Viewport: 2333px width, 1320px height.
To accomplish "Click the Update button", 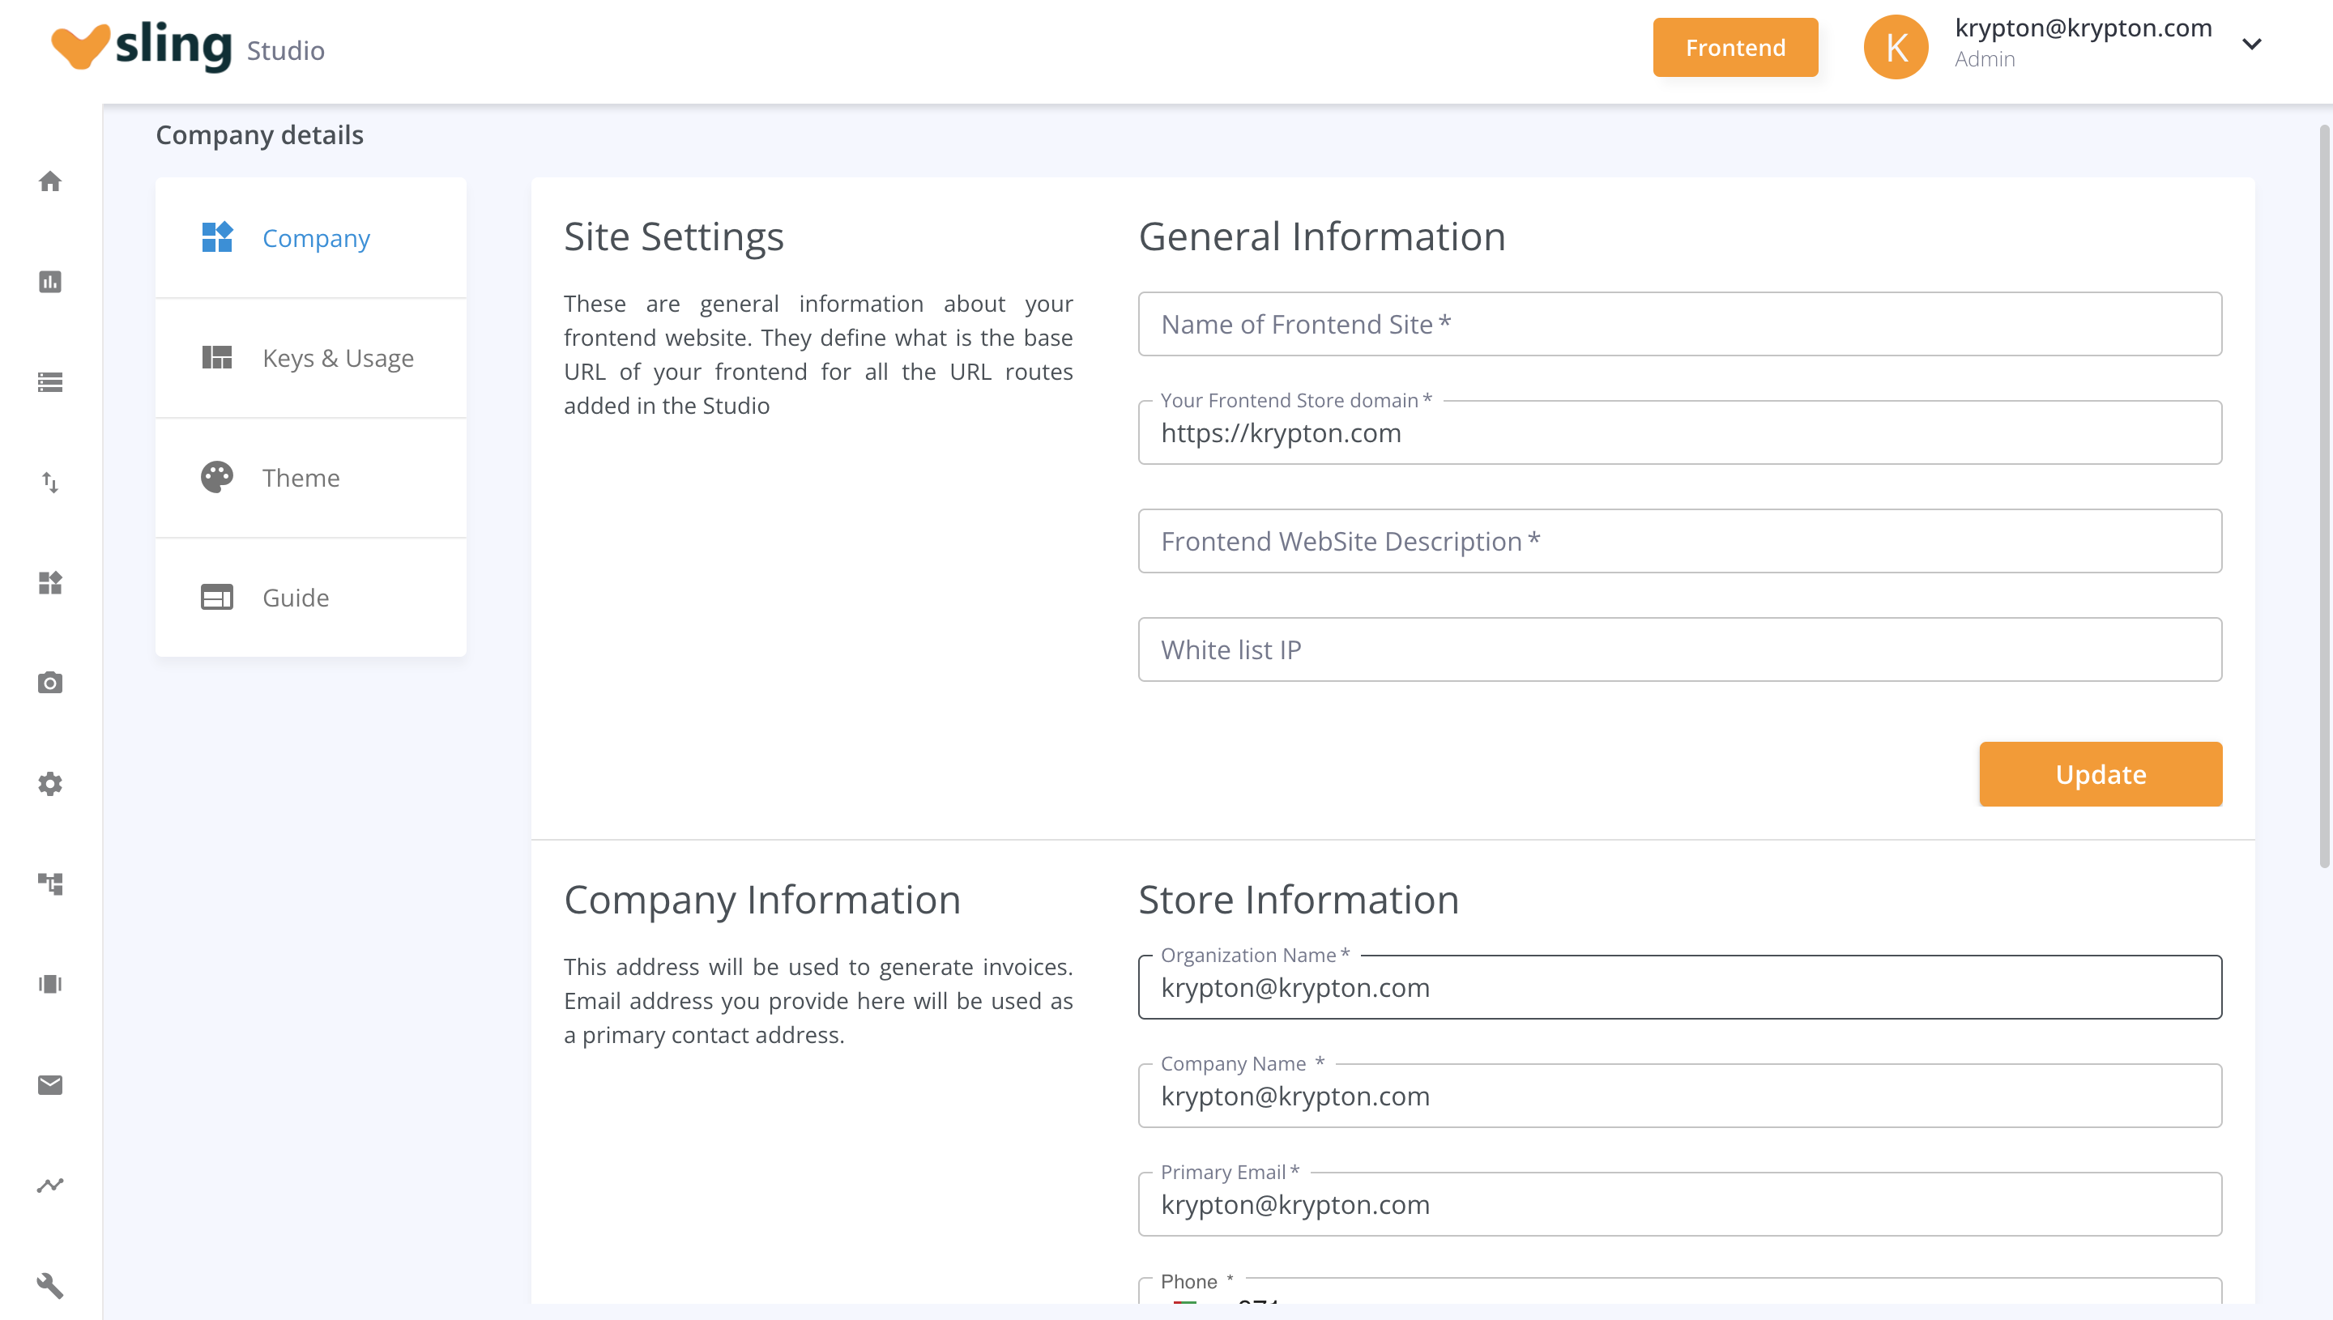I will pyautogui.click(x=2100, y=774).
